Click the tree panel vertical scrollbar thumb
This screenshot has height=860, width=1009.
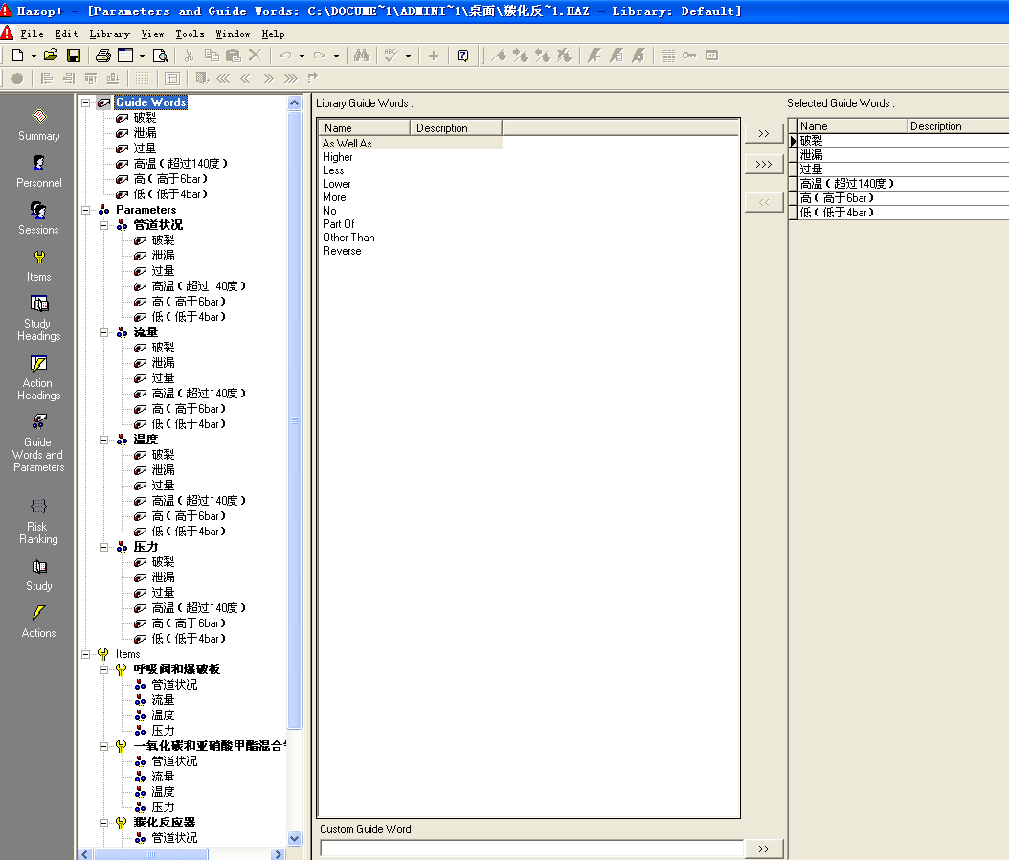coord(294,419)
